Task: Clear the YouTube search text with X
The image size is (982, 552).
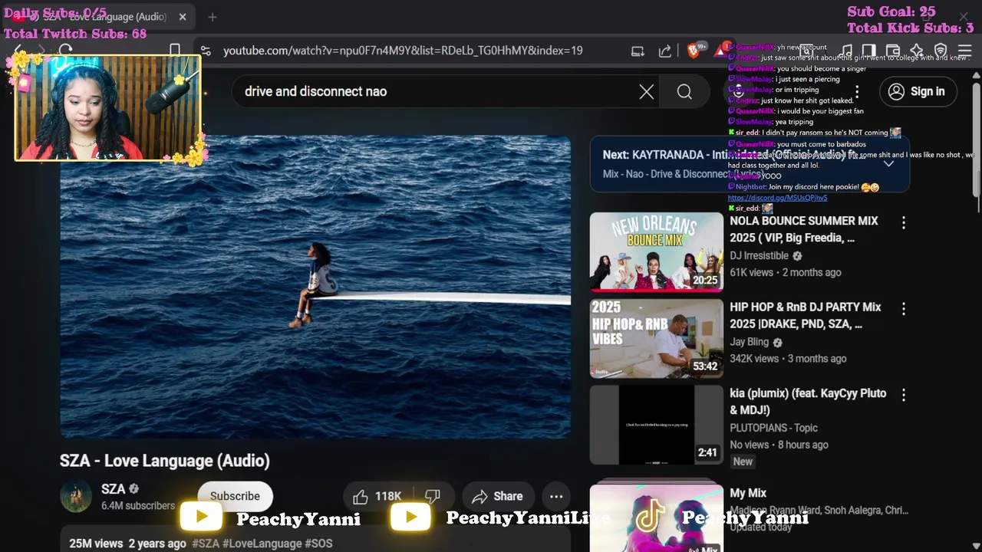Action: [647, 92]
